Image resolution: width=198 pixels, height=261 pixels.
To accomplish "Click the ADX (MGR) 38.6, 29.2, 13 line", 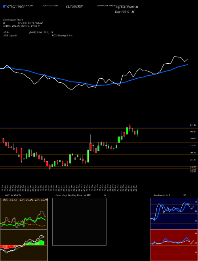I will pyautogui.click(x=28, y=32).
